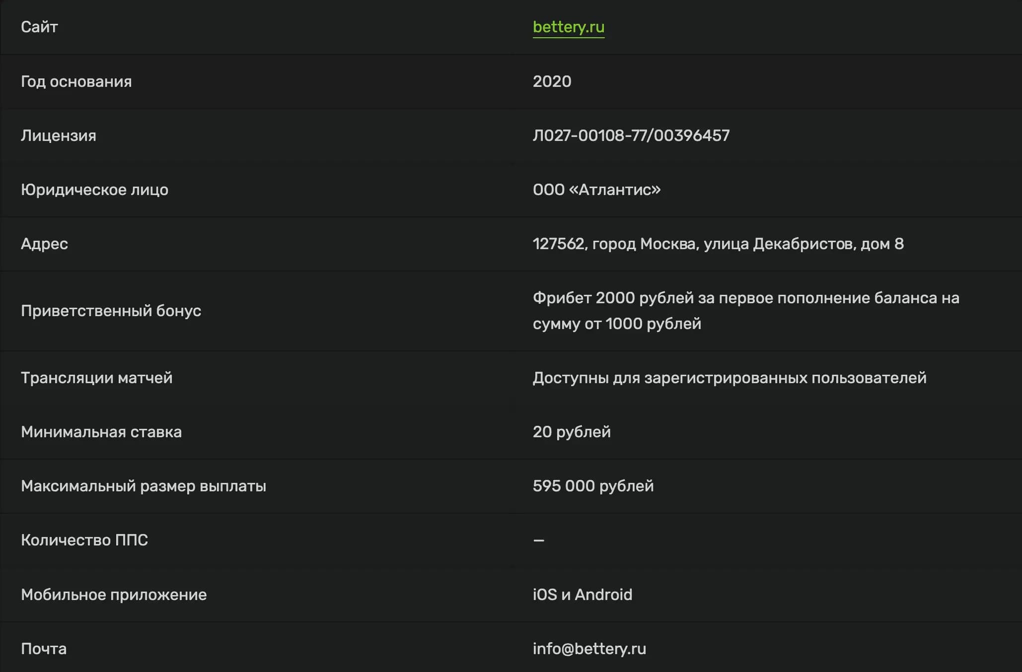
Task: Select 'Максимальный размер выплаты' label
Action: 144,486
